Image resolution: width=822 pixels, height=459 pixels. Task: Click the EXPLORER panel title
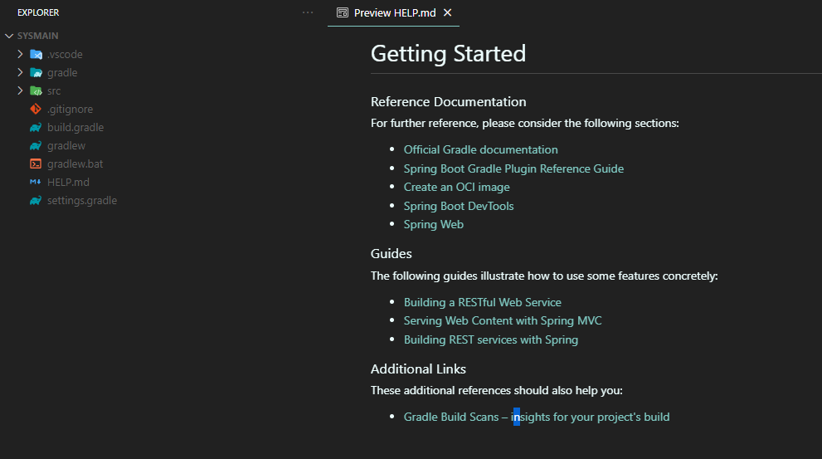pos(38,12)
